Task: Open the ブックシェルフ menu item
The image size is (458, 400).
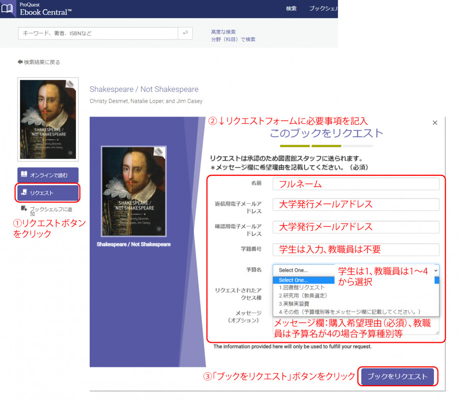Action: click(x=323, y=8)
